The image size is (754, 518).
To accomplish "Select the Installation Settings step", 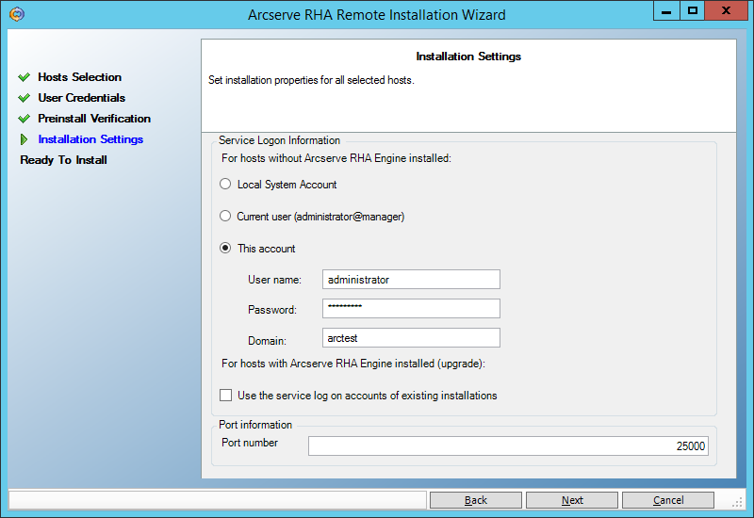I will pos(90,139).
